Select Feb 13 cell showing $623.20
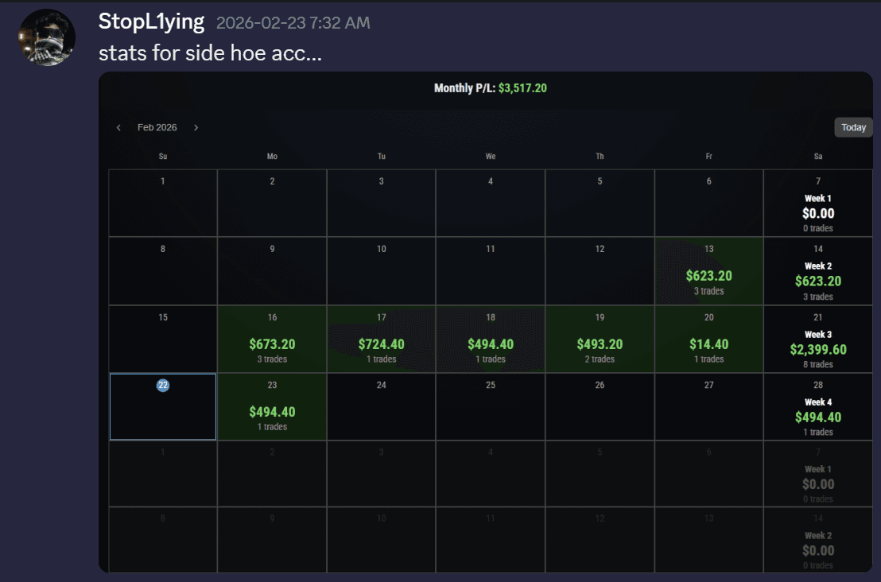 tap(708, 271)
